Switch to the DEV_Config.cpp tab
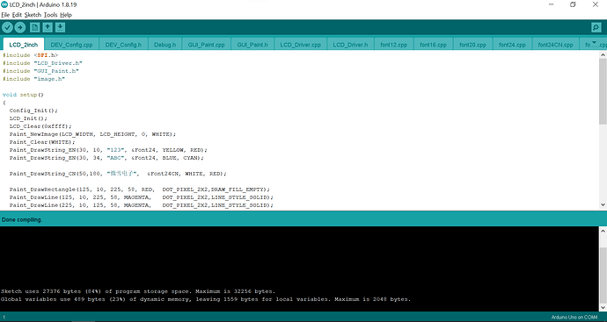Viewport: 607px width, 322px height. (71, 45)
